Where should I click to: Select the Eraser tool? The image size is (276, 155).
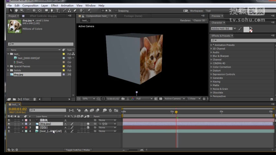click(x=75, y=11)
